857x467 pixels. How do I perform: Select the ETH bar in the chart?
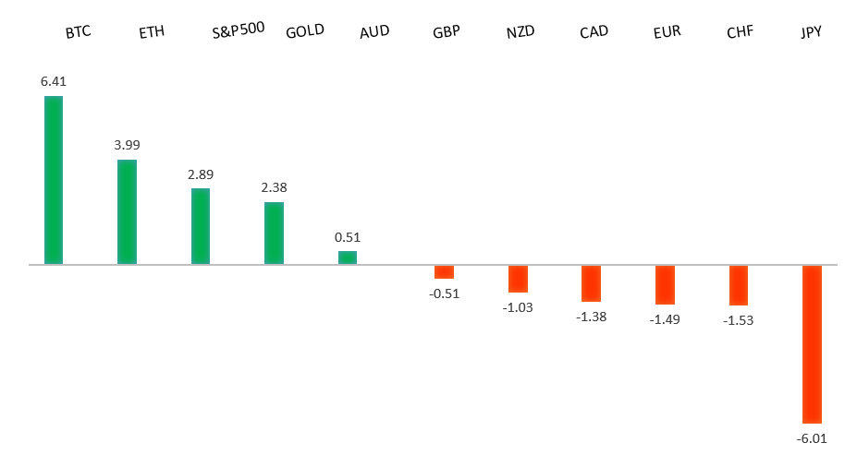[127, 212]
